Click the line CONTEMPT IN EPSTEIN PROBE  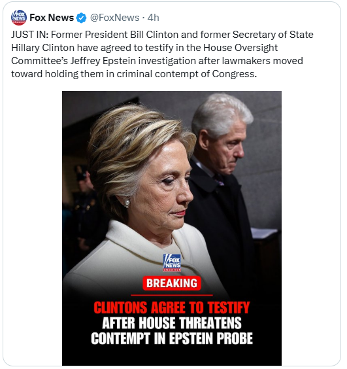172,338
